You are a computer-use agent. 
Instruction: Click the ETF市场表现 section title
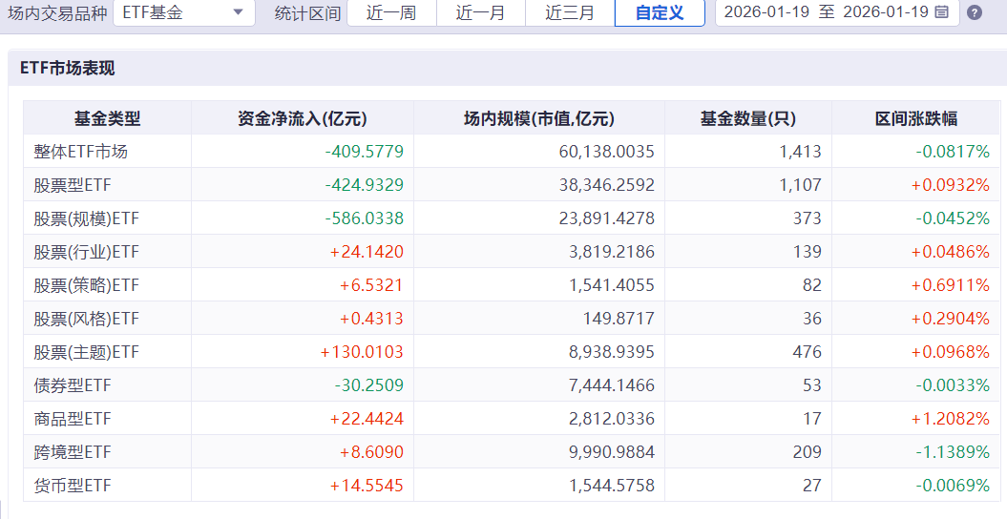(x=68, y=68)
